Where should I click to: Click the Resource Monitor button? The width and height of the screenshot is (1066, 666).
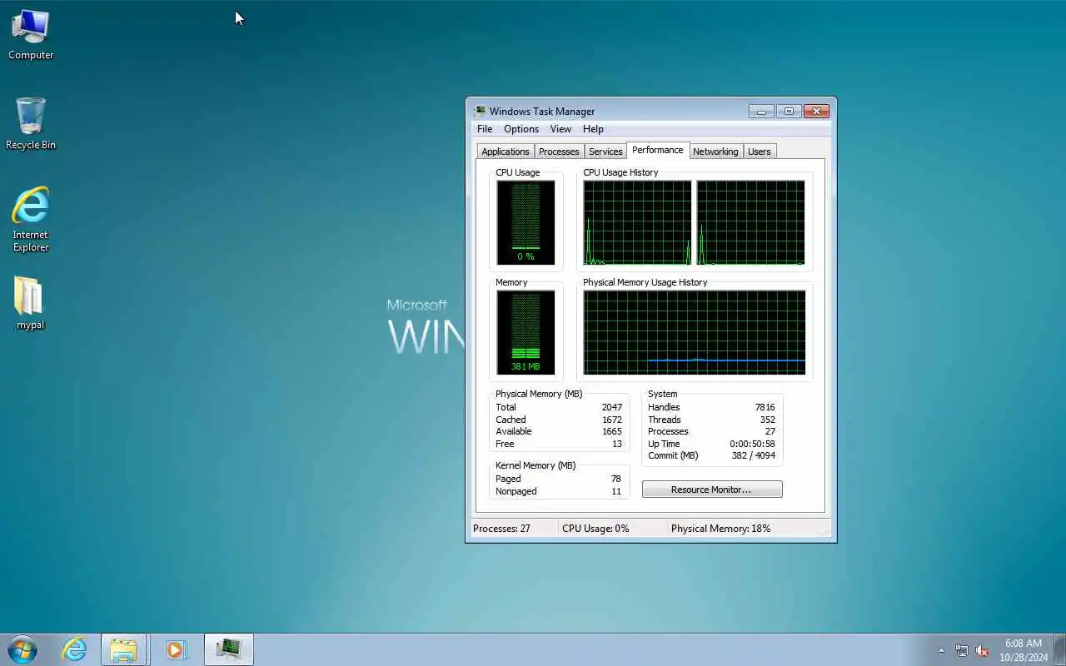point(712,490)
